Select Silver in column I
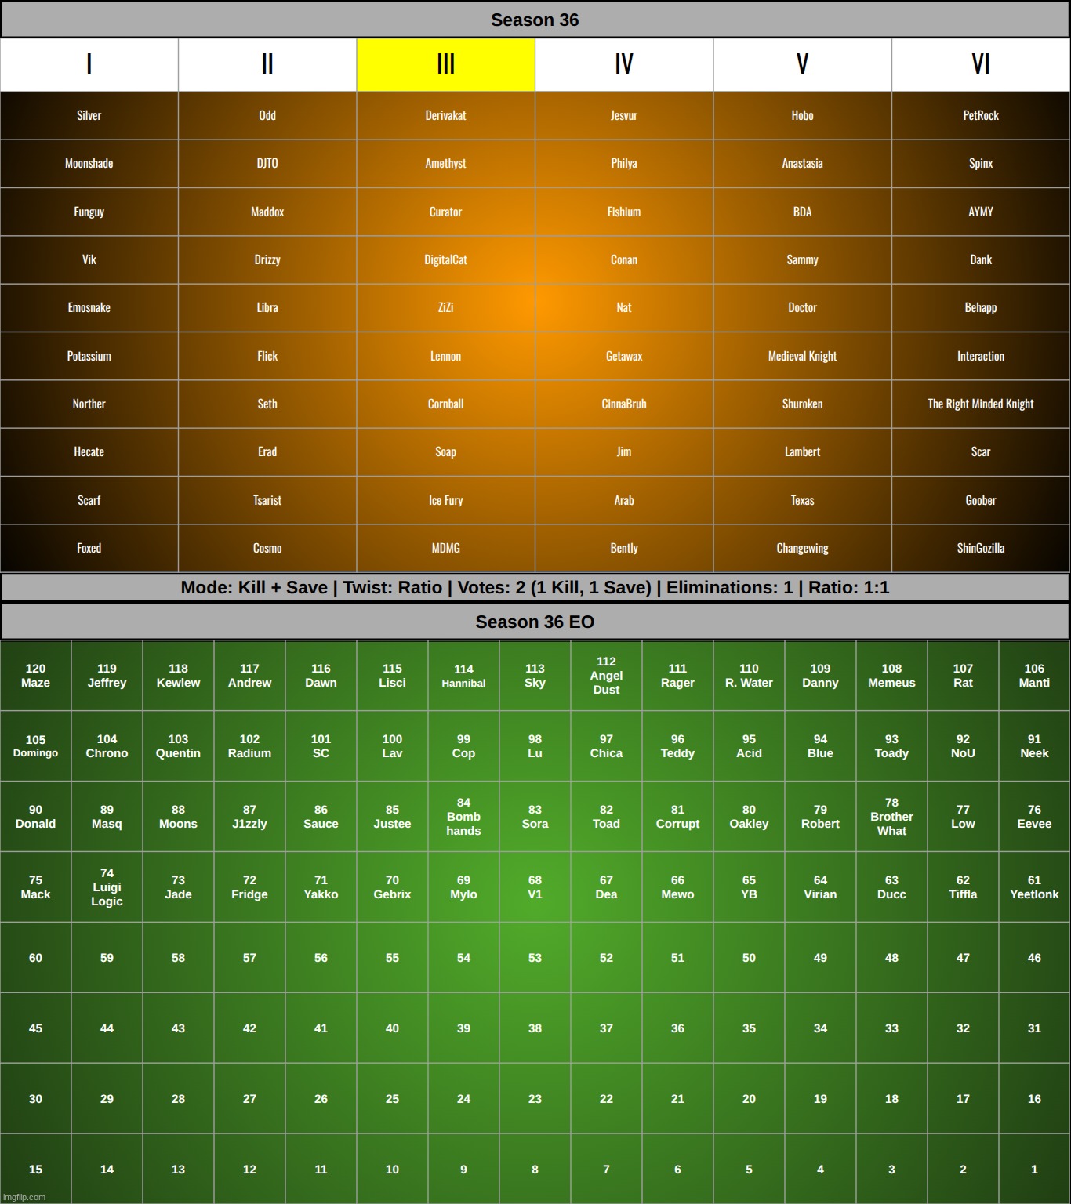The height and width of the screenshot is (1204, 1071). pos(89,115)
